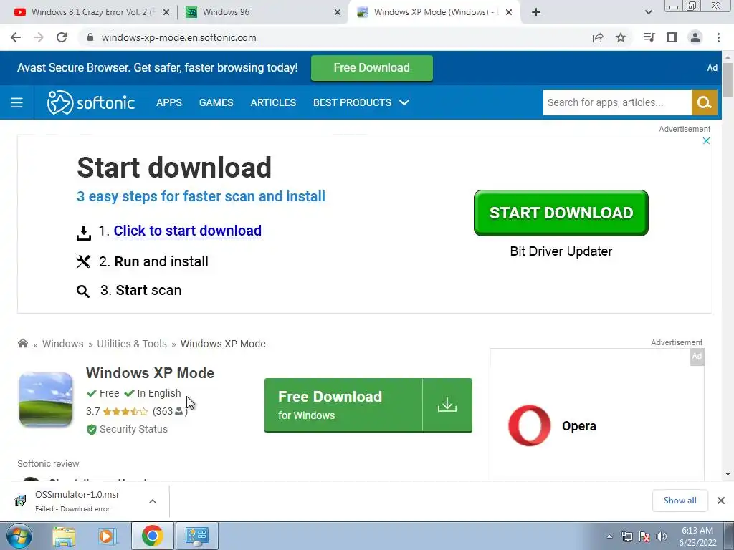Click the Softonic logo
Viewport: 734px width, 550px height.
(x=91, y=102)
